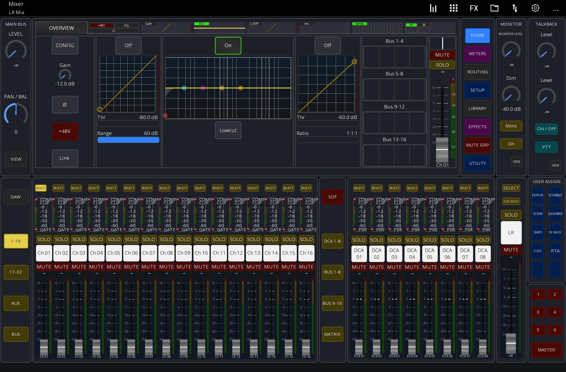Turn the gate on via its Off button
This screenshot has width=566, height=372.
[129, 46]
